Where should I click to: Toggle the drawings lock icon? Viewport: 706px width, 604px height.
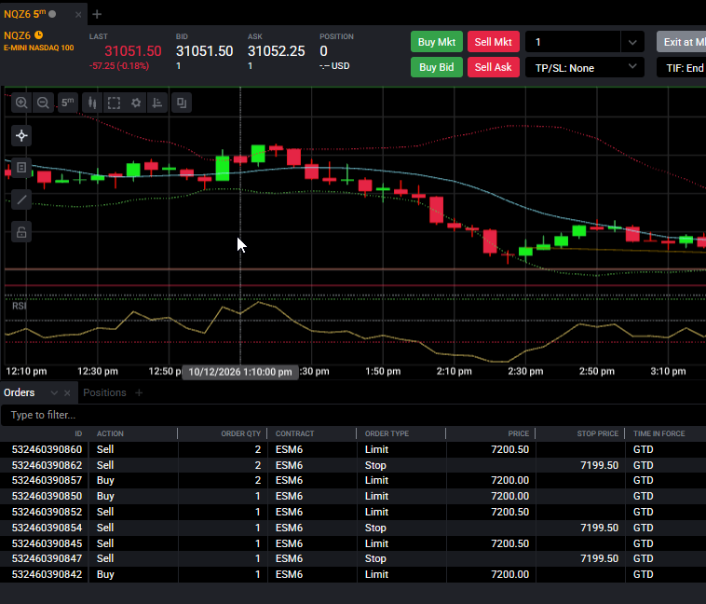tap(21, 232)
